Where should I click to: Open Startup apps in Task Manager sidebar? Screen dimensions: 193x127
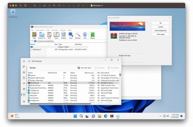coord(24,83)
